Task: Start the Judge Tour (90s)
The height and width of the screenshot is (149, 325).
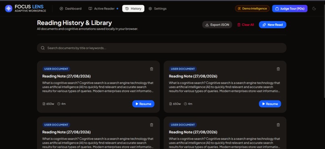Action: (290, 9)
